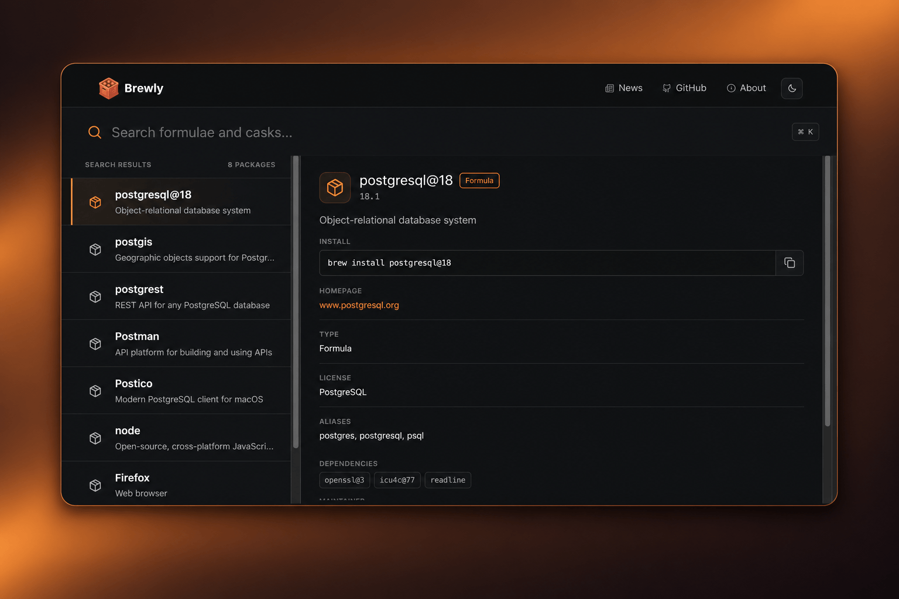The height and width of the screenshot is (599, 899).
Task: Click the package icon beside postgis
Action: click(x=95, y=250)
